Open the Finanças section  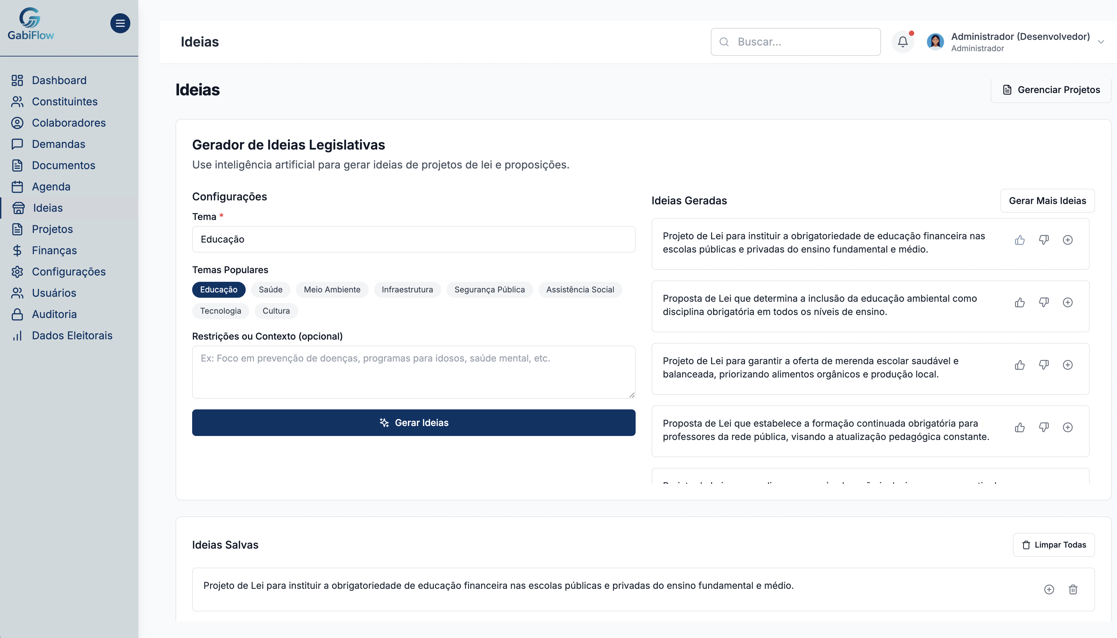click(55, 250)
